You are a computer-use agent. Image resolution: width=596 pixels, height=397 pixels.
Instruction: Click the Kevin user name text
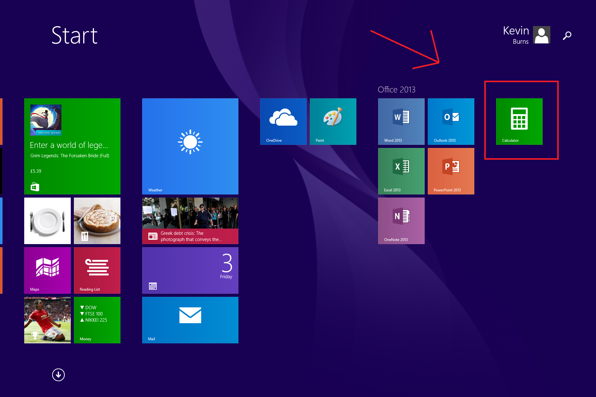tap(516, 31)
